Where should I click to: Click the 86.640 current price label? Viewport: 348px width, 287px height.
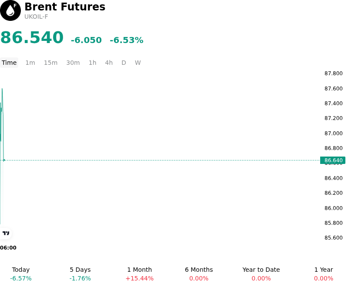tap(333, 160)
